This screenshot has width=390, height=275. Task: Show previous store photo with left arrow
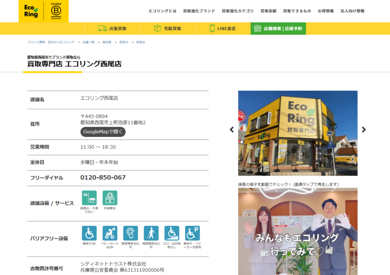(232, 129)
